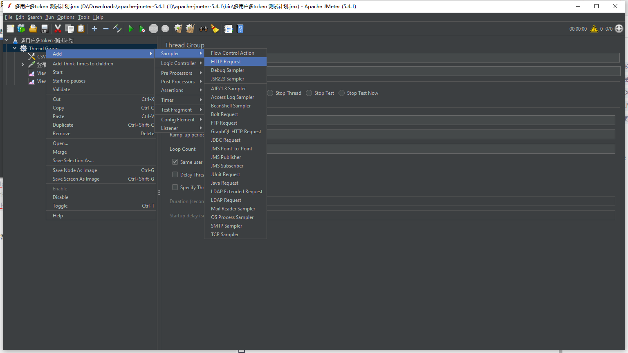
Task: Select the Stop Test Now radio button
Action: 342,93
